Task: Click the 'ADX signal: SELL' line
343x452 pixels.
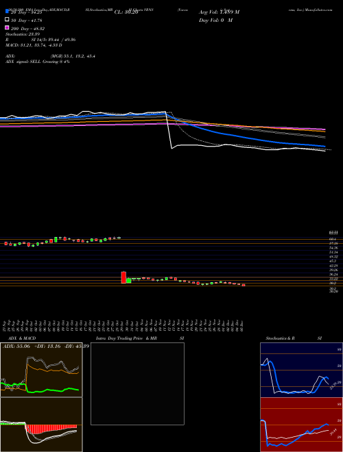Action: 38,62
